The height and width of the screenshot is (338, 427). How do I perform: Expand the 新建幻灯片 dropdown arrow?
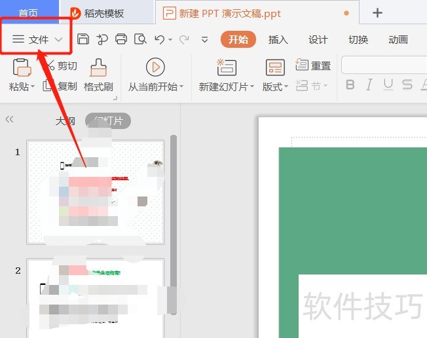click(252, 86)
